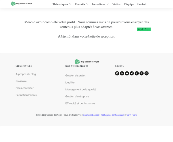Click the icon between move and trash
Image resolution: width=173 pixels, height=142 pixels.
click(x=142, y=29)
